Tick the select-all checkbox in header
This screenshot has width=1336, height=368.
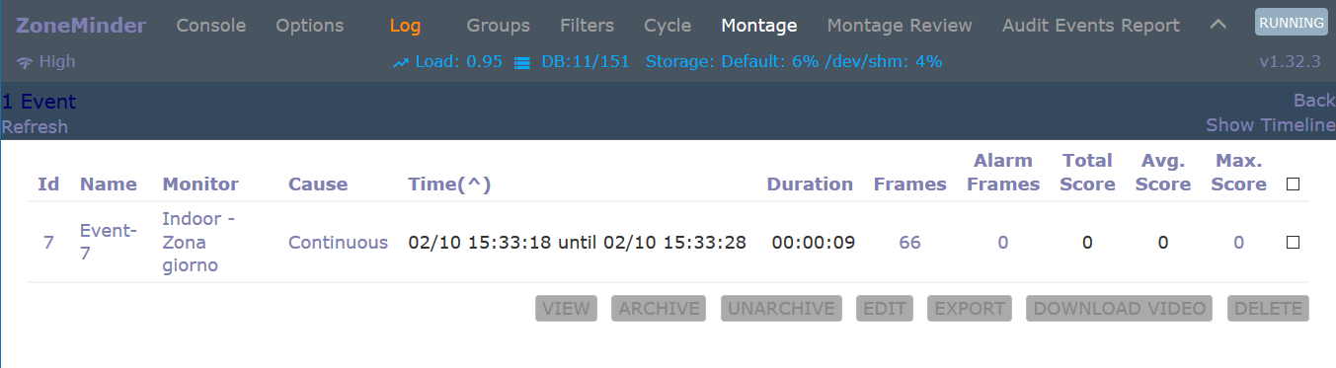1293,184
